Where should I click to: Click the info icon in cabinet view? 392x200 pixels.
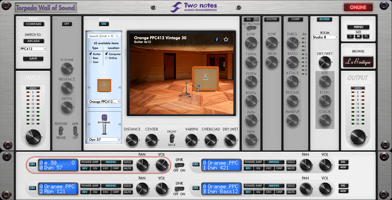point(217,39)
